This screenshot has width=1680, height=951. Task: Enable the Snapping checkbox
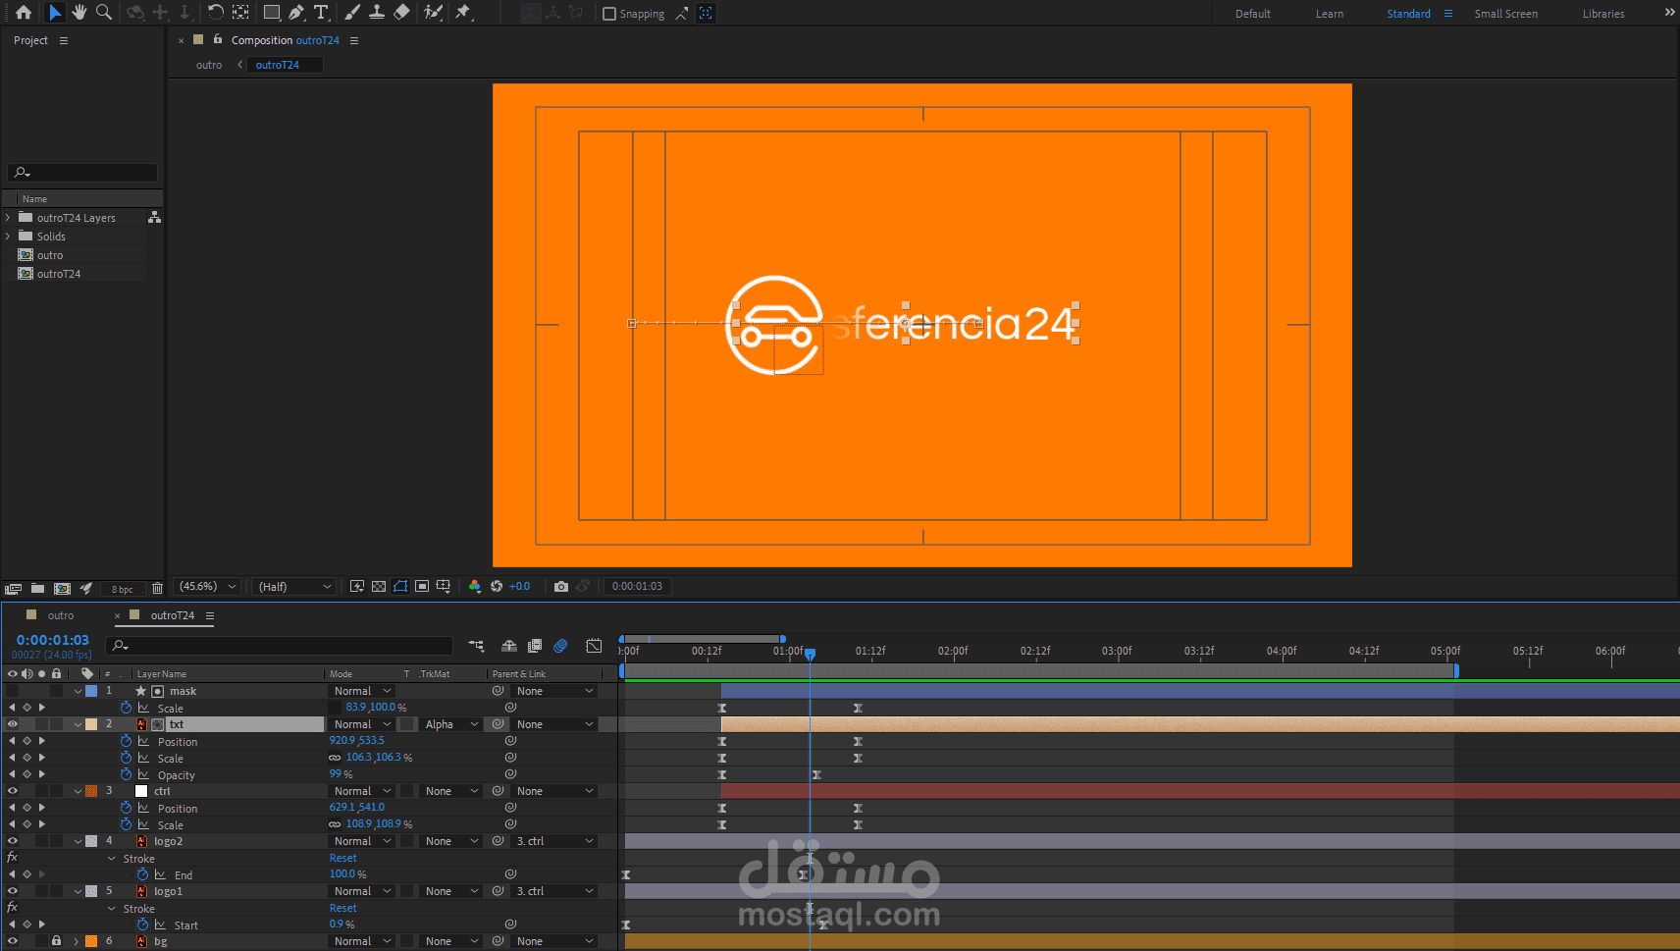tap(609, 14)
